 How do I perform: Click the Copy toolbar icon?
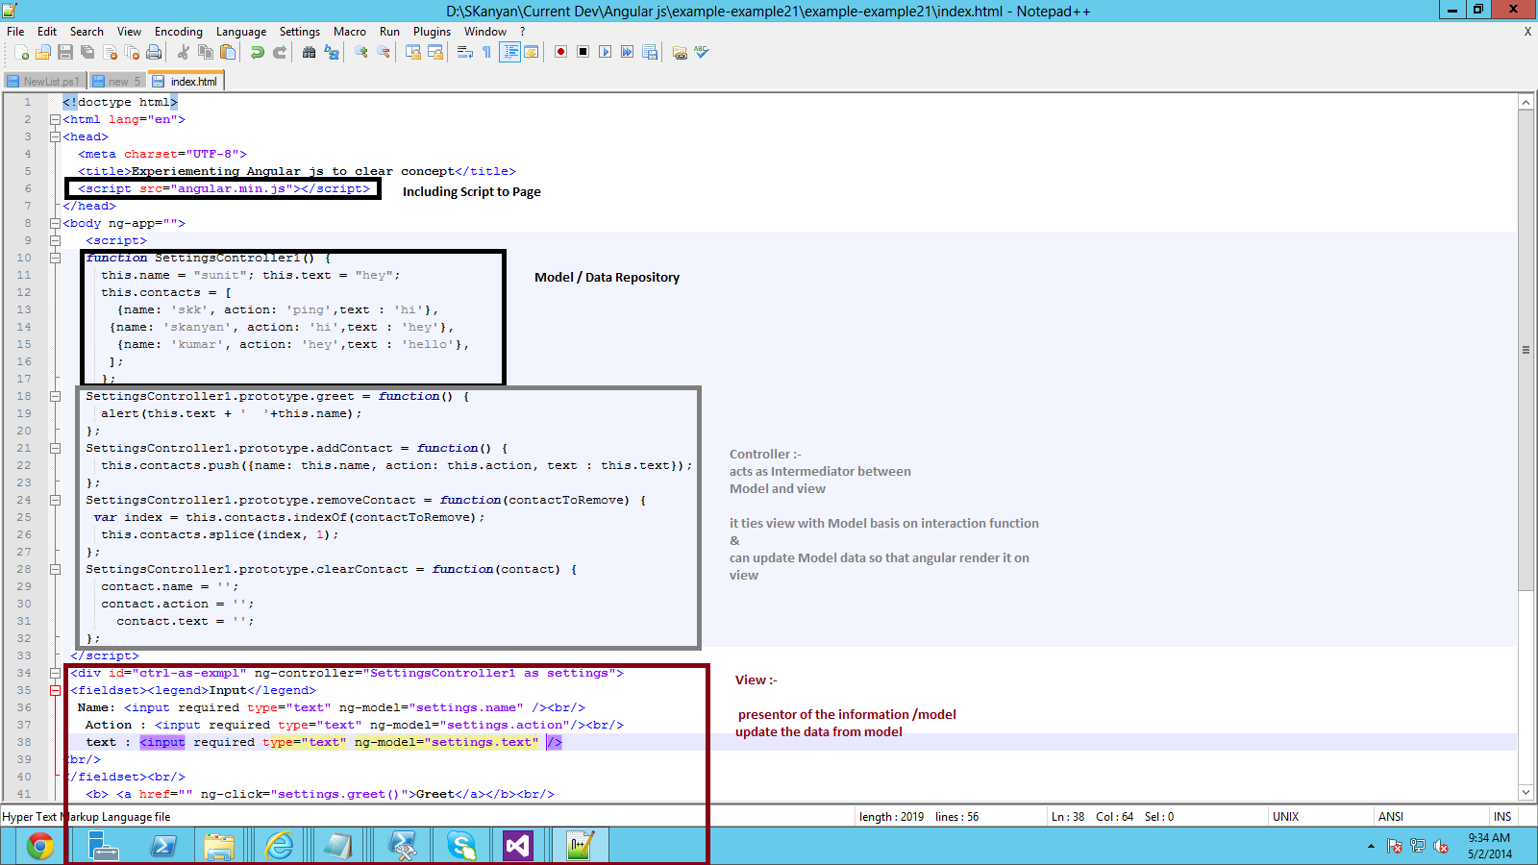point(206,53)
